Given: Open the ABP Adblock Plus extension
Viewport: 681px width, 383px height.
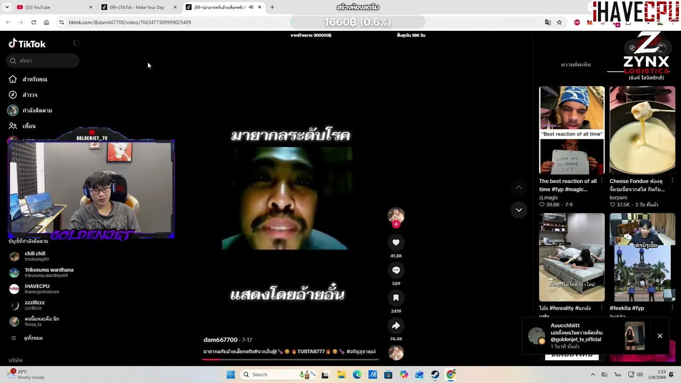Looking at the screenshot, I should coord(577,22).
